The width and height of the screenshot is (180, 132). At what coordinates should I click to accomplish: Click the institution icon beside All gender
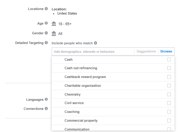click(x=54, y=34)
